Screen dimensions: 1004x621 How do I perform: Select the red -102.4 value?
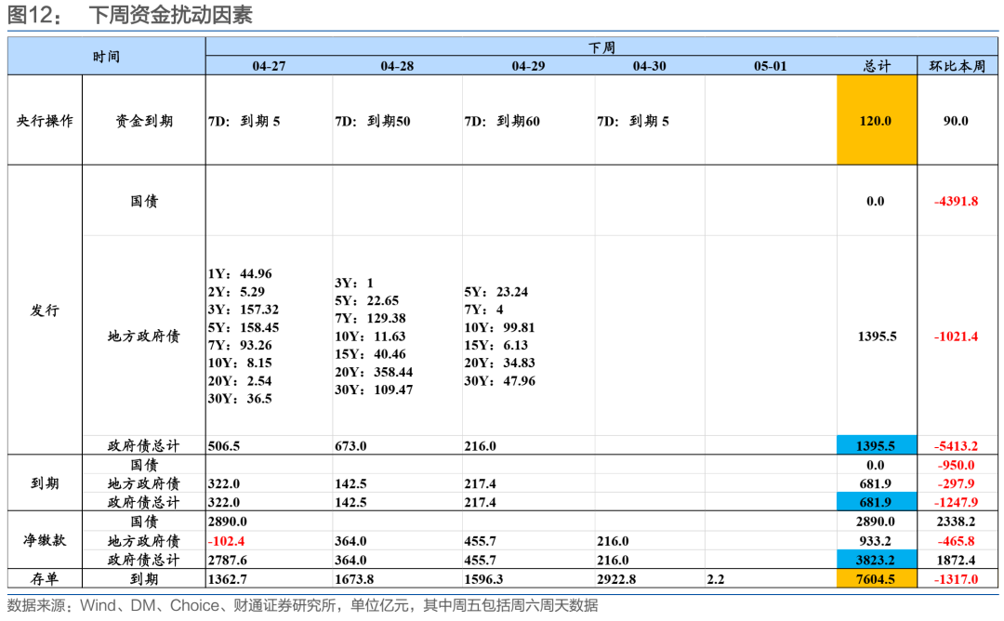(x=227, y=541)
